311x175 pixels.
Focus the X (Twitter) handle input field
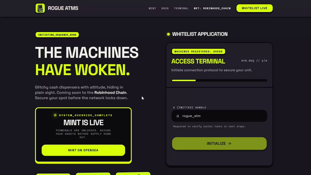pos(219,116)
